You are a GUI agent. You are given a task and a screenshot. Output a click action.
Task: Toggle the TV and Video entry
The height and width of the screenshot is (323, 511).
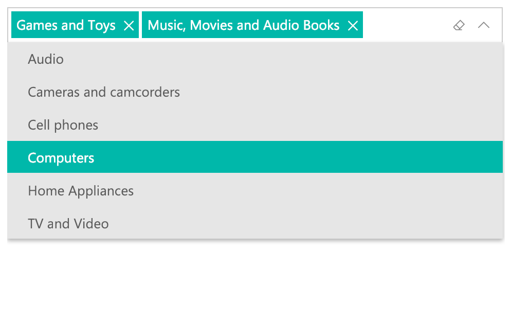tap(255, 224)
